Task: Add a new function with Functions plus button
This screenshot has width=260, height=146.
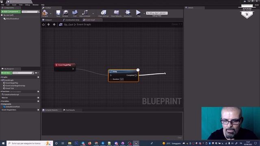Action: point(38,92)
